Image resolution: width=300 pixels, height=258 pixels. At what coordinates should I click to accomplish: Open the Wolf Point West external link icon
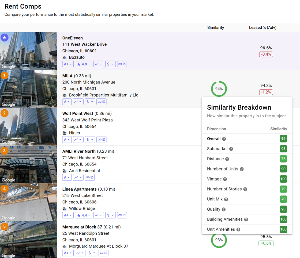(x=102, y=140)
